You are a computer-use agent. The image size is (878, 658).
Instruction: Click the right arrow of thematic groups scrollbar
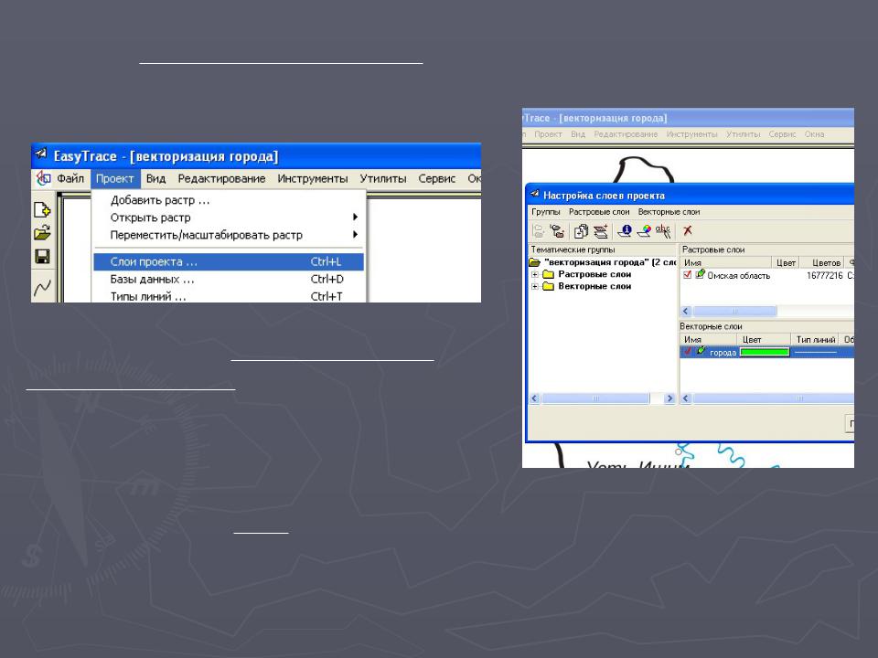pyautogui.click(x=669, y=398)
